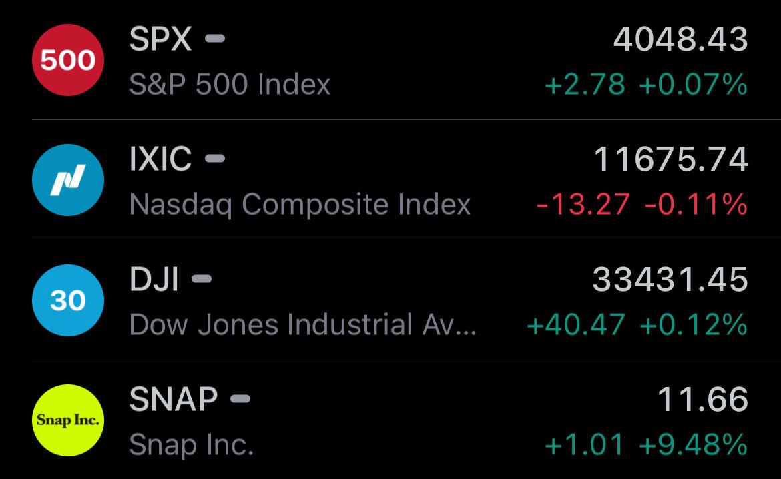Tap the Nasdaq Composite logo icon

(x=67, y=179)
